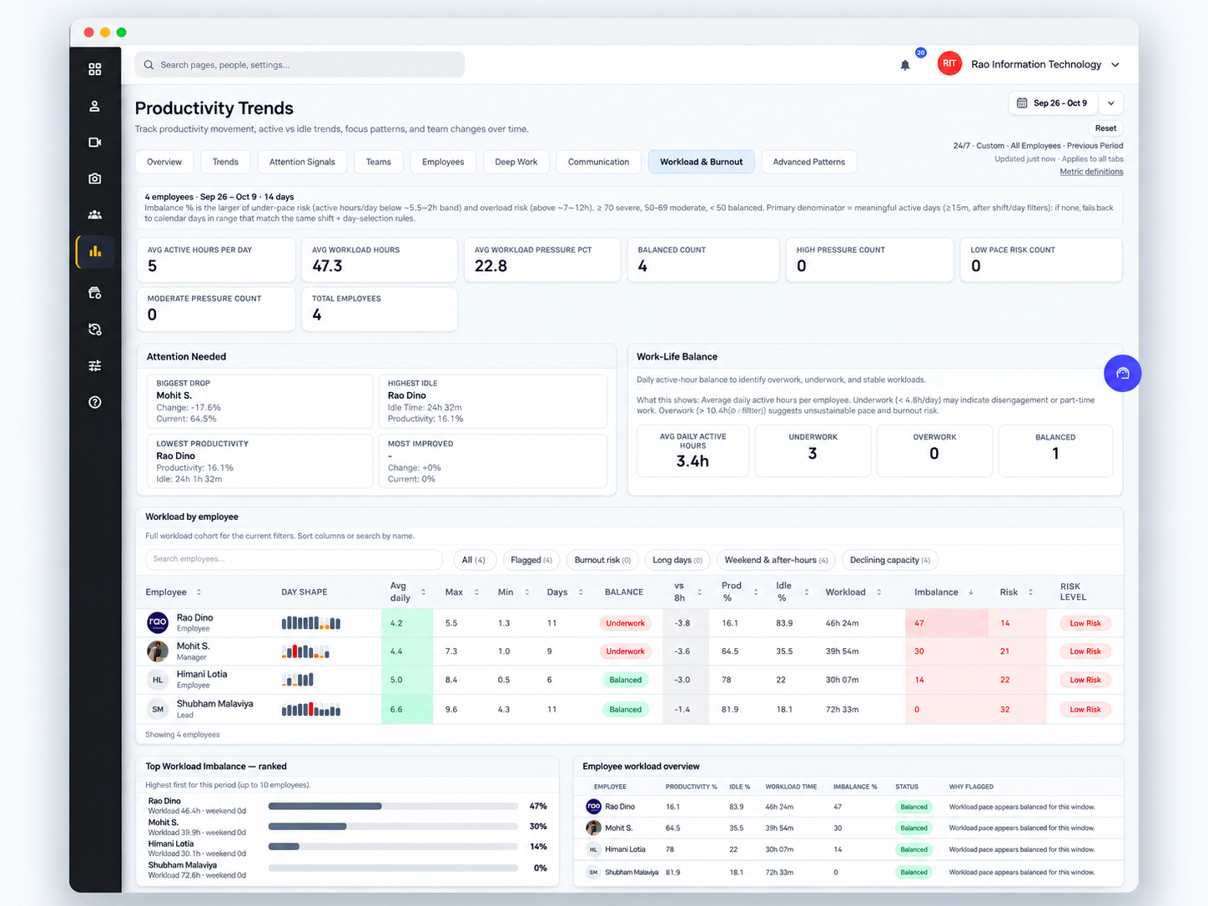The height and width of the screenshot is (906, 1208).
Task: Click the single user profile sidebar icon
Action: [x=95, y=106]
